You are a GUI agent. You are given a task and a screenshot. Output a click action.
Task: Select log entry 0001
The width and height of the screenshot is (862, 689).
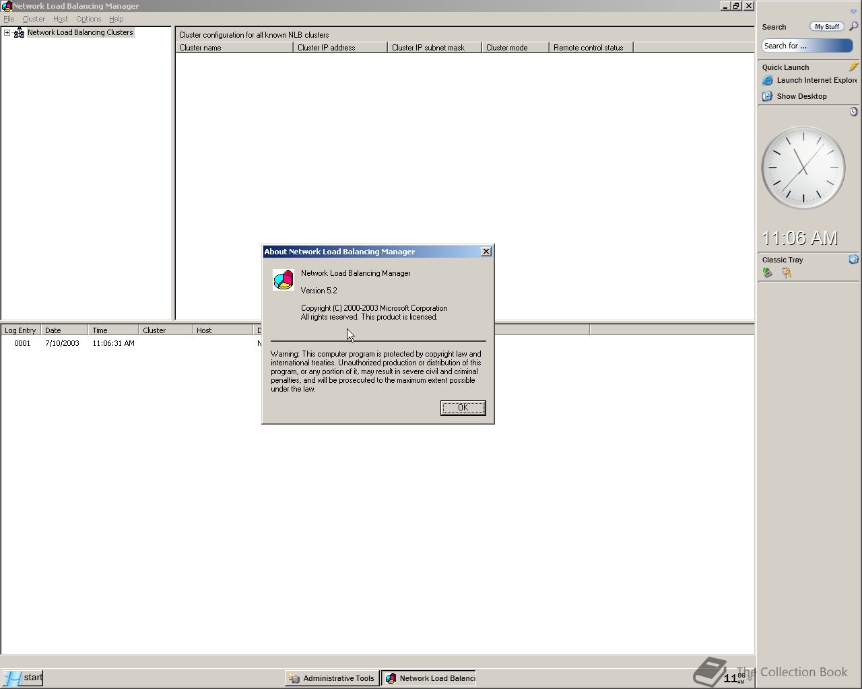(x=22, y=343)
